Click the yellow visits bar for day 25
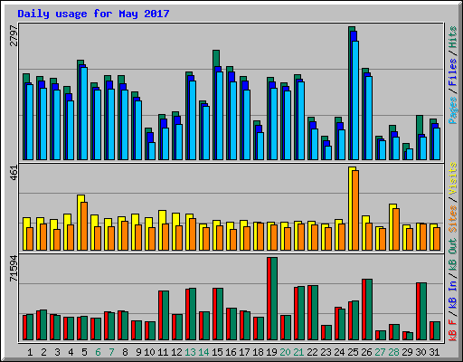The height and width of the screenshot is (362, 463). [x=351, y=208]
